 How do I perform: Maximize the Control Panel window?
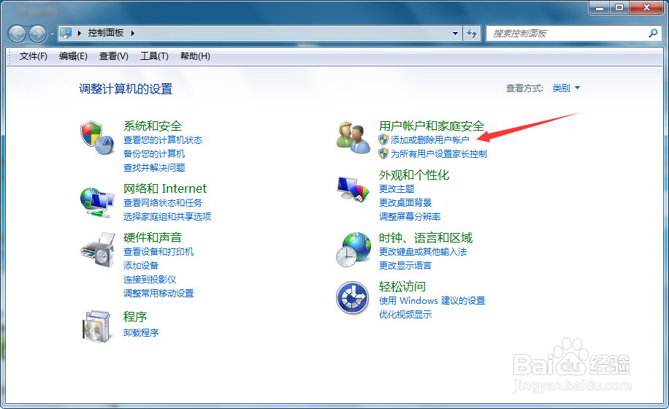tap(619, 7)
